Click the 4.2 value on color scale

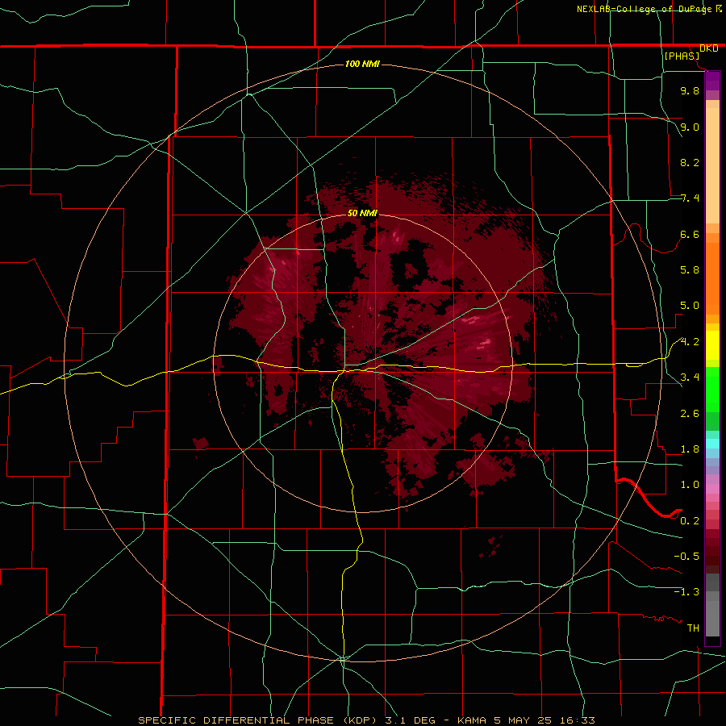[x=690, y=342]
